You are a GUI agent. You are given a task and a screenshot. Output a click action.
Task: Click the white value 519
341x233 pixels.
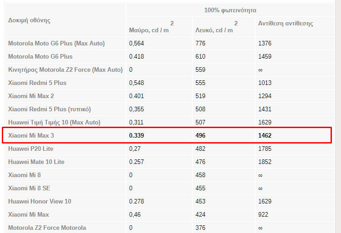tap(201, 96)
